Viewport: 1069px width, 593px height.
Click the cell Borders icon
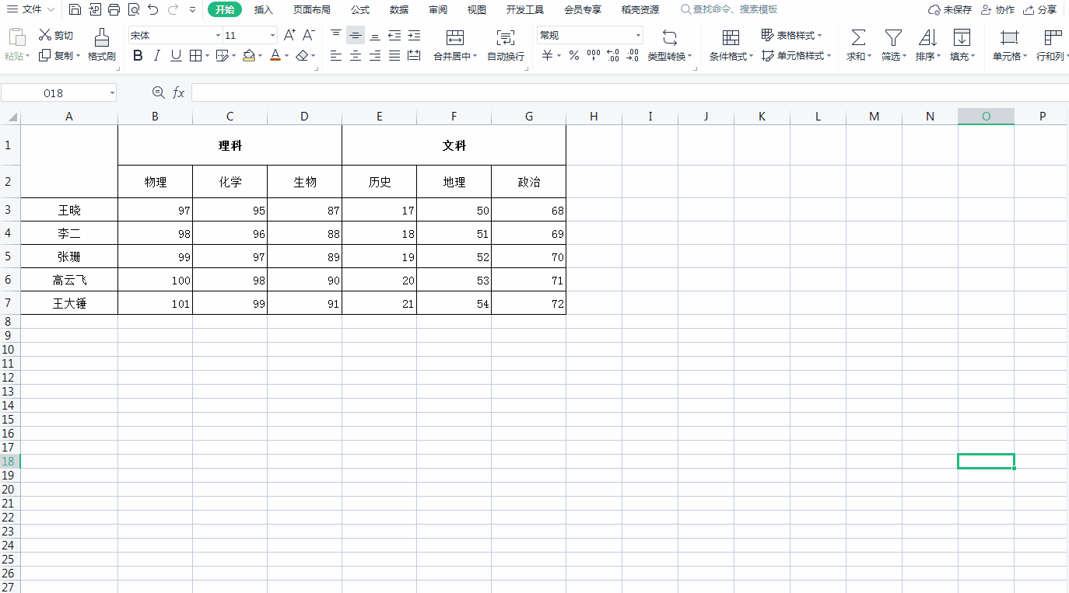[x=196, y=55]
